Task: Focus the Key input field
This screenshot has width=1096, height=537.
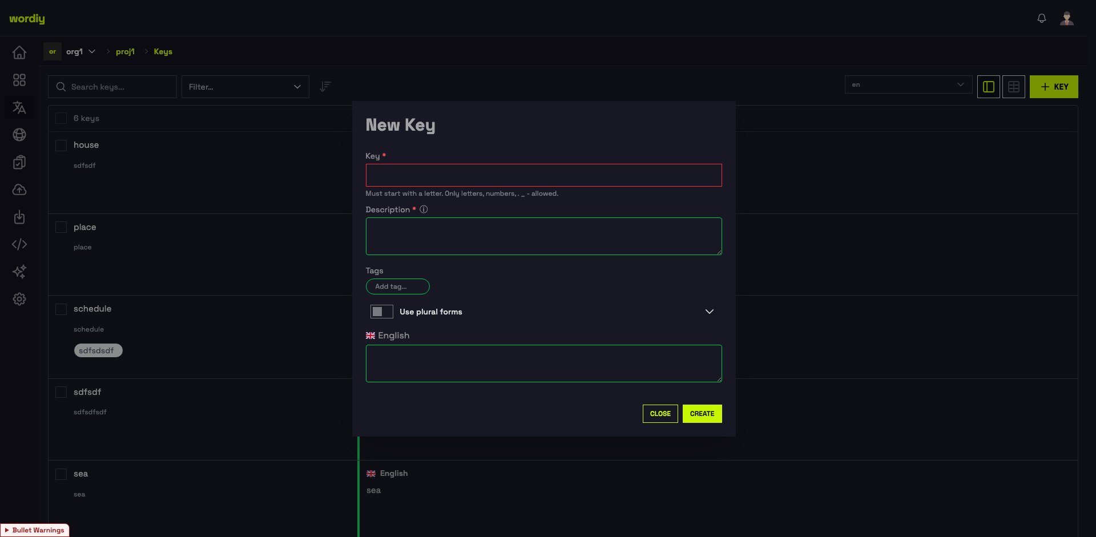Action: (x=544, y=175)
